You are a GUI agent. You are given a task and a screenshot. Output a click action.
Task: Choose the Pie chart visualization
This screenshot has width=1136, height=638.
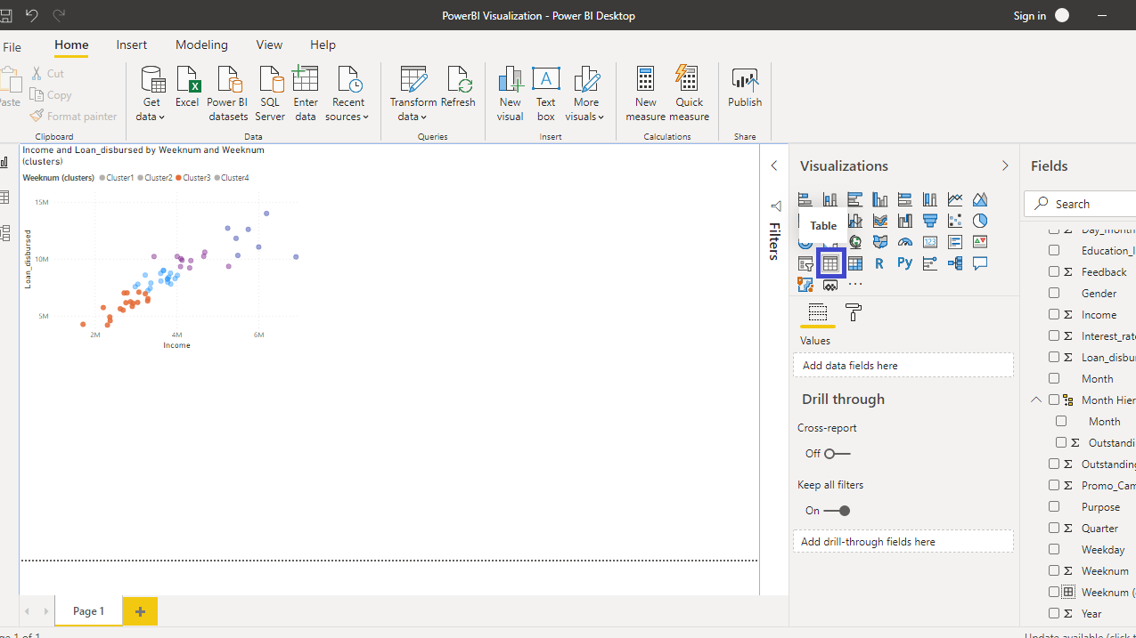click(980, 221)
